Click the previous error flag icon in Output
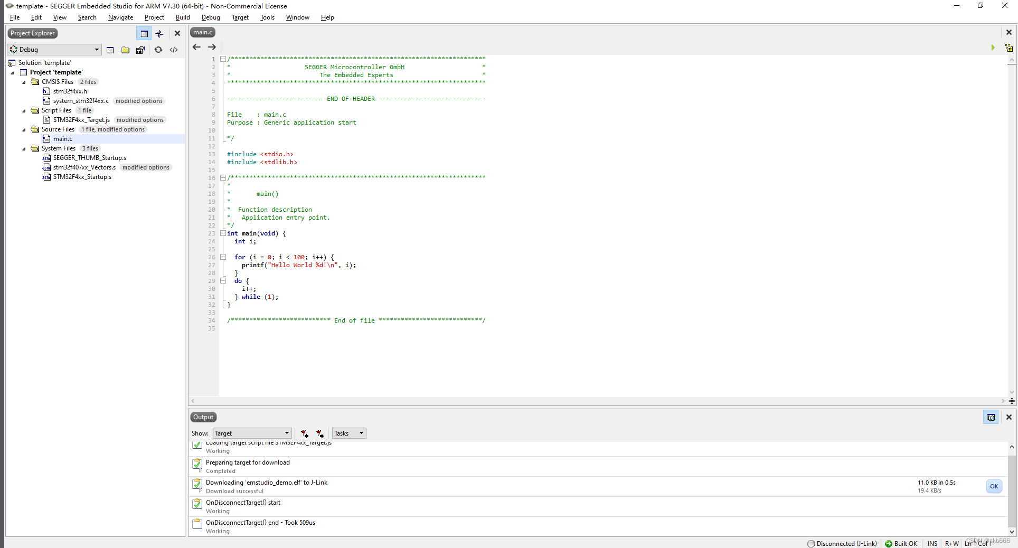 pos(304,433)
